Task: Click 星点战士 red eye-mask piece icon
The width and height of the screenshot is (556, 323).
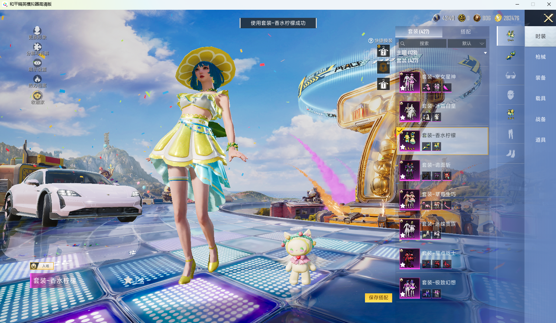Action: [447, 264]
